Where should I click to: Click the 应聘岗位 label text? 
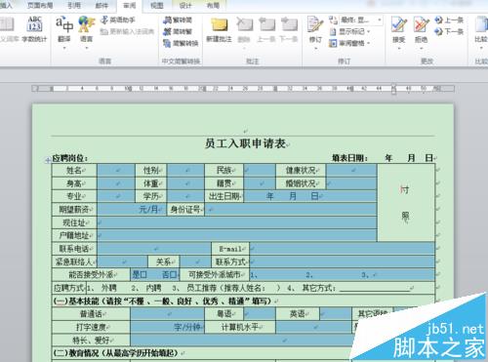coord(69,158)
